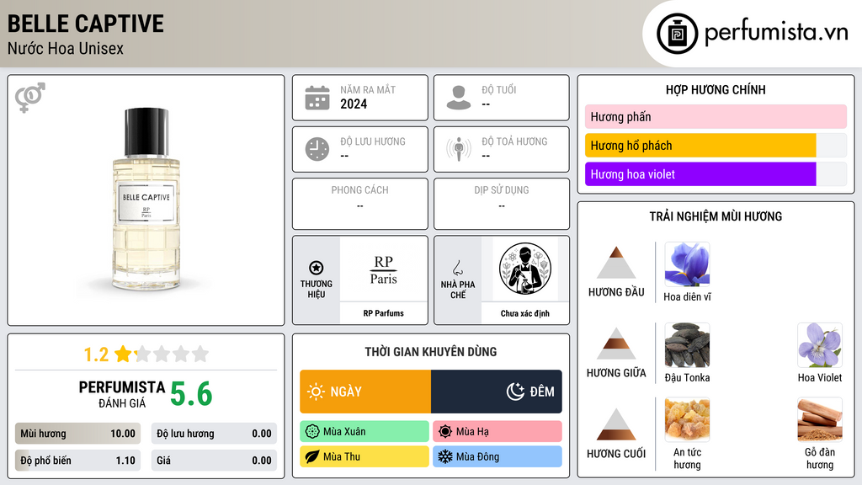Click the Nước Hoa Unisex subtitle
Image resolution: width=862 pixels, height=485 pixels.
click(x=66, y=48)
